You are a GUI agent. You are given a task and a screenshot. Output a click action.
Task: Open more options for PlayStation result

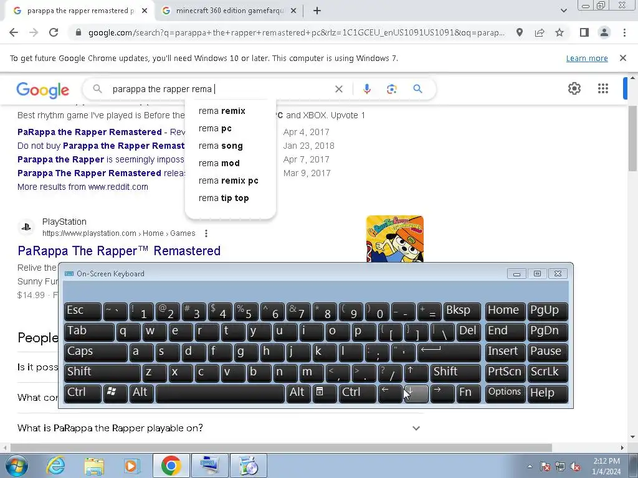[206, 233]
